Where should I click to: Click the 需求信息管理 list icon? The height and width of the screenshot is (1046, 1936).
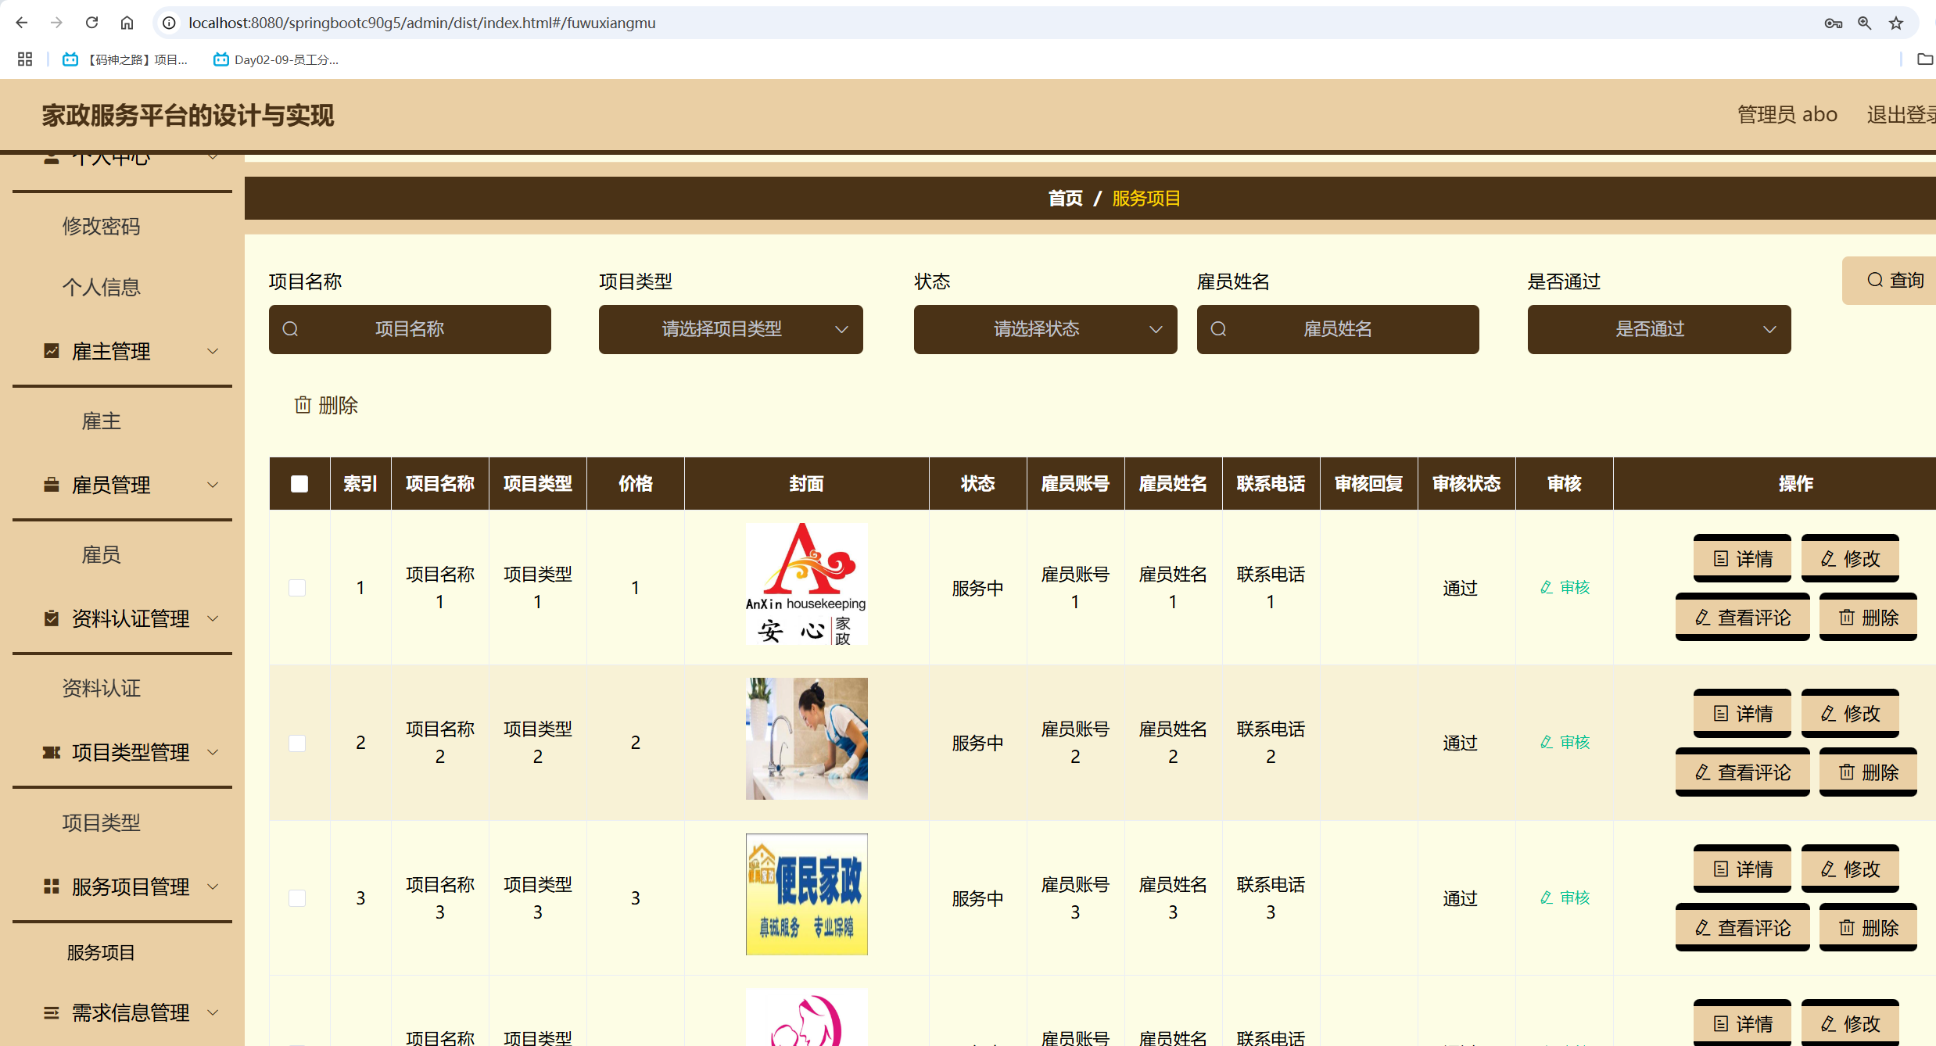point(52,1012)
